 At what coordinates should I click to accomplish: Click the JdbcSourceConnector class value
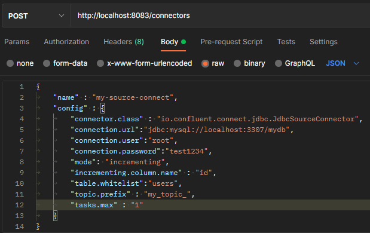click(258, 119)
